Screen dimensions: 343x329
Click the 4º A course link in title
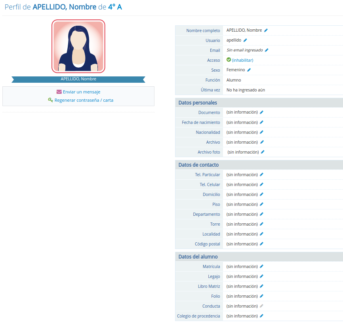(x=115, y=7)
